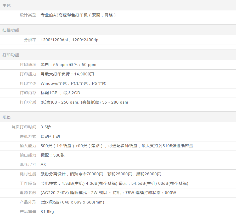Select the 扫描功能 section header
This screenshot has height=215, width=236.
coord(11,30)
